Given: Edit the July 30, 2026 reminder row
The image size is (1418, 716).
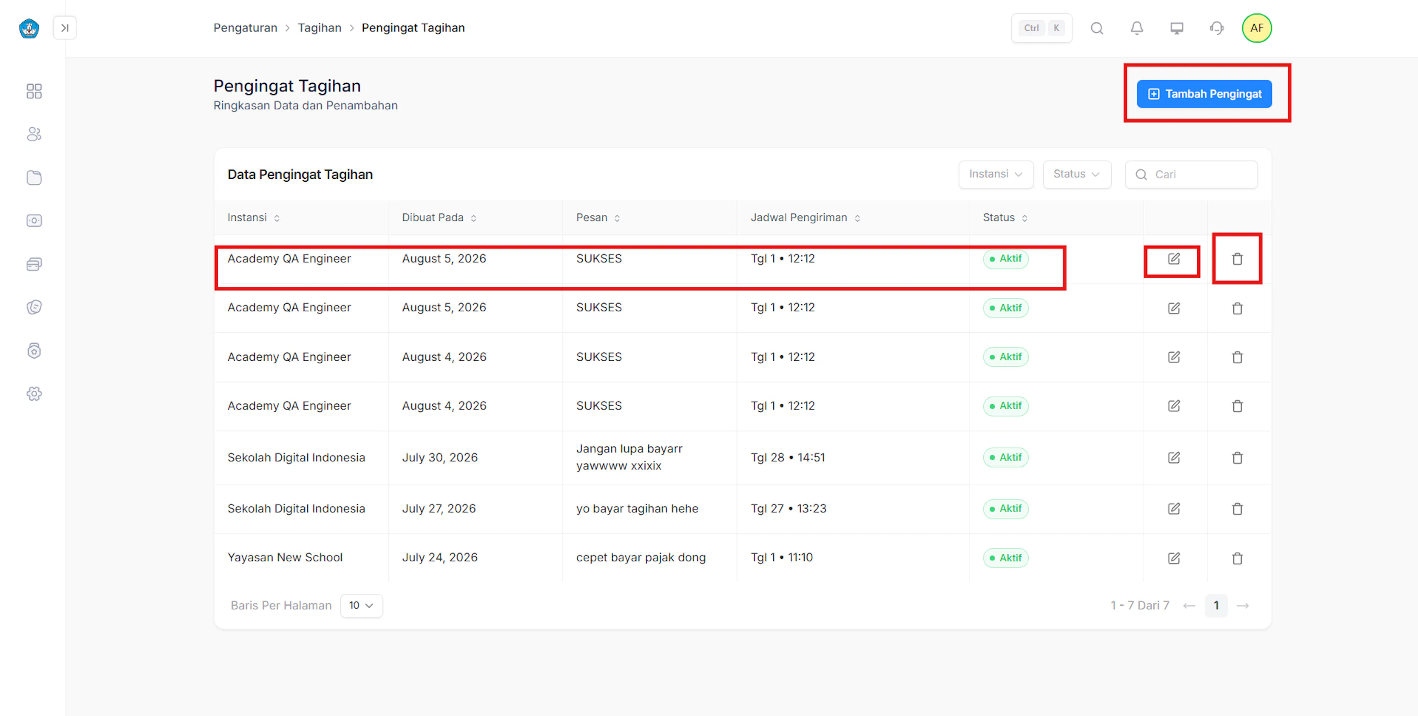Looking at the screenshot, I should tap(1174, 458).
